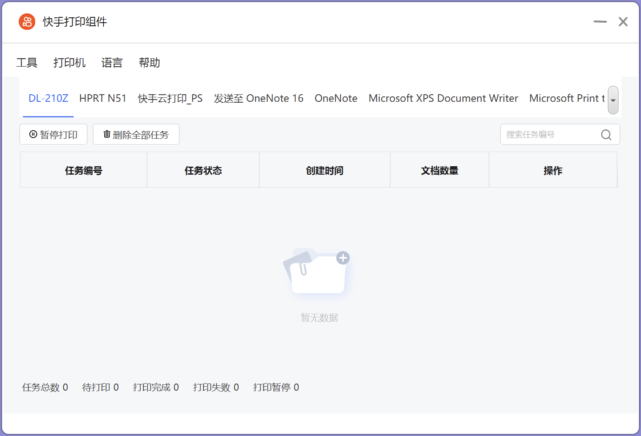641x436 pixels.
Task: Switch to the HPRT N51 tab
Action: click(x=103, y=98)
